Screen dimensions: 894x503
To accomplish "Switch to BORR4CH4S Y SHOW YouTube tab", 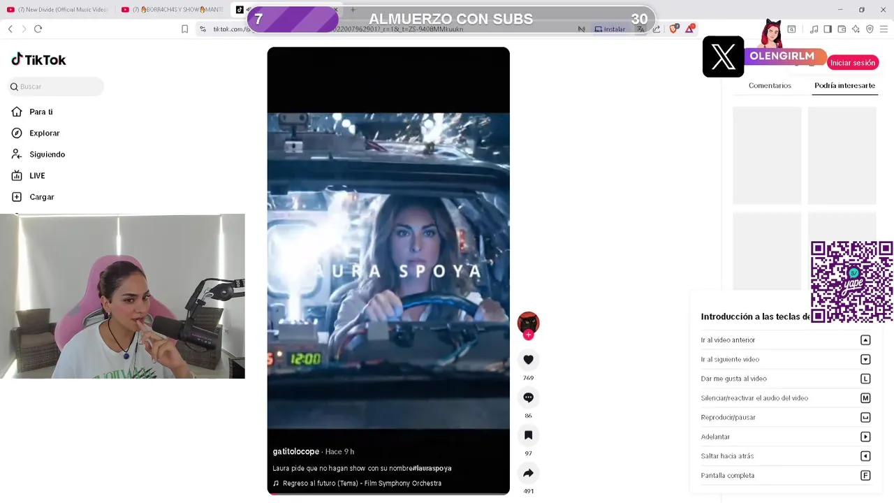I will (x=172, y=10).
